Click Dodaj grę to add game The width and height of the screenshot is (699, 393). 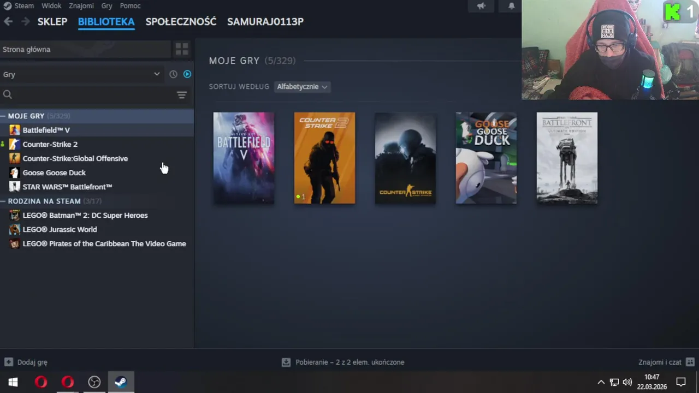(32, 362)
